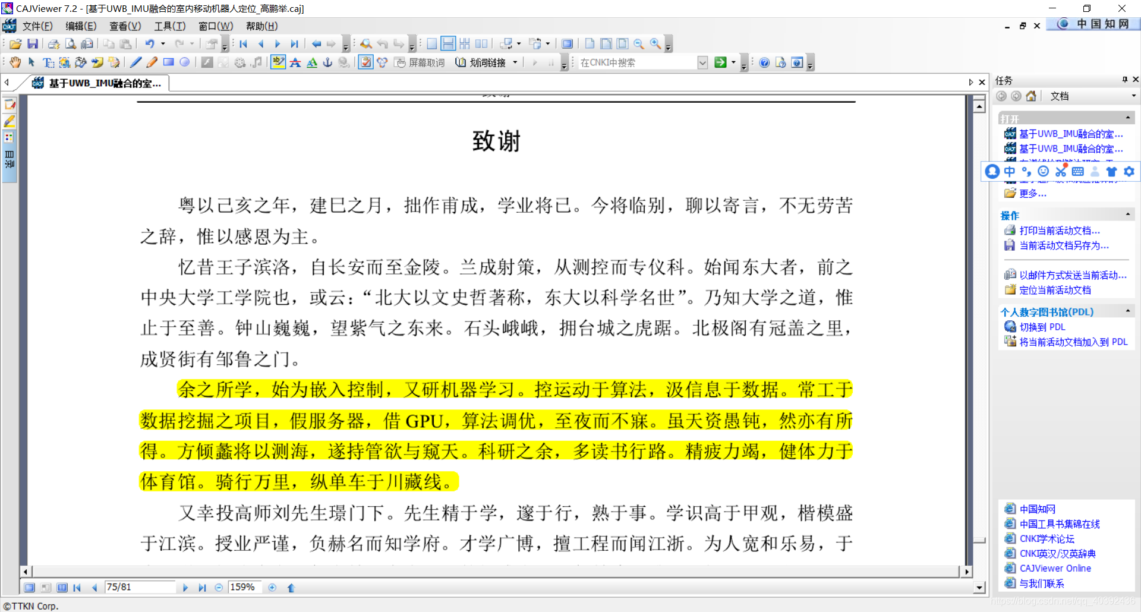Collapse the 操作 section

1128,214
